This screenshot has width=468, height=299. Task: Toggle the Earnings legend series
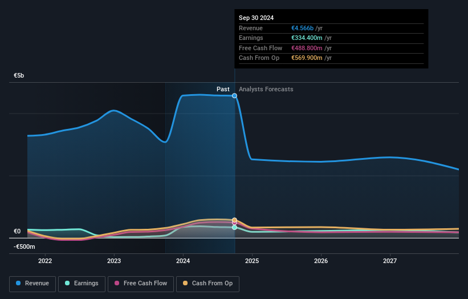point(82,284)
